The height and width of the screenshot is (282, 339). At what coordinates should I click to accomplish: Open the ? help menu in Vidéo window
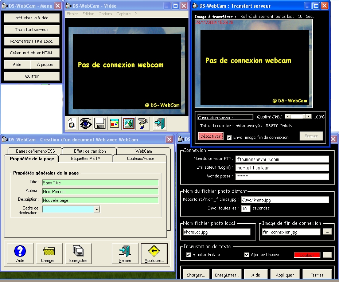[x=136, y=14]
